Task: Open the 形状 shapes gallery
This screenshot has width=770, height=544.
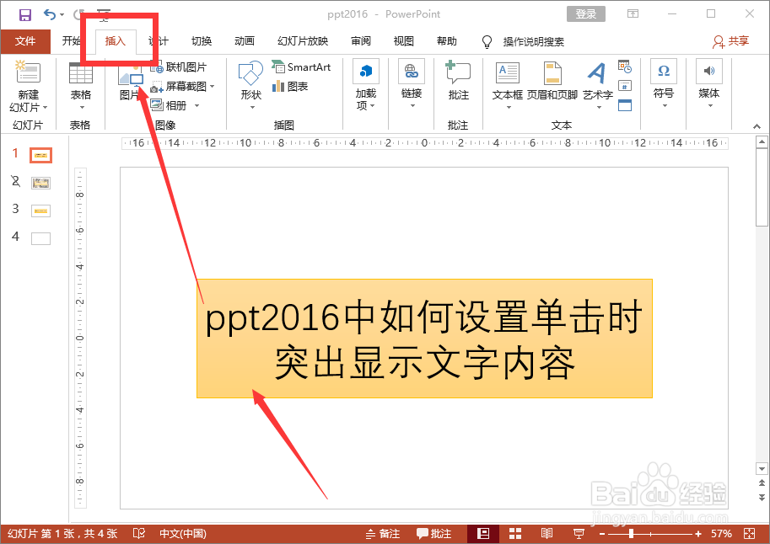Action: (251, 85)
